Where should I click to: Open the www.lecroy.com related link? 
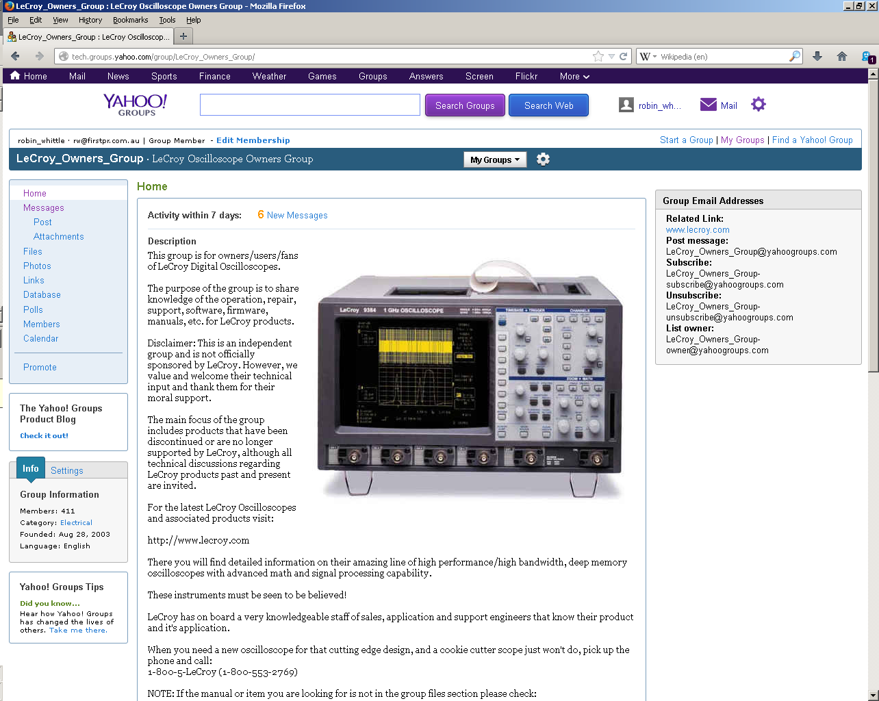(x=698, y=230)
